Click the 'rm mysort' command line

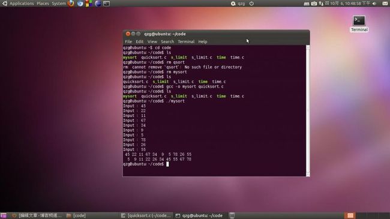(155, 72)
